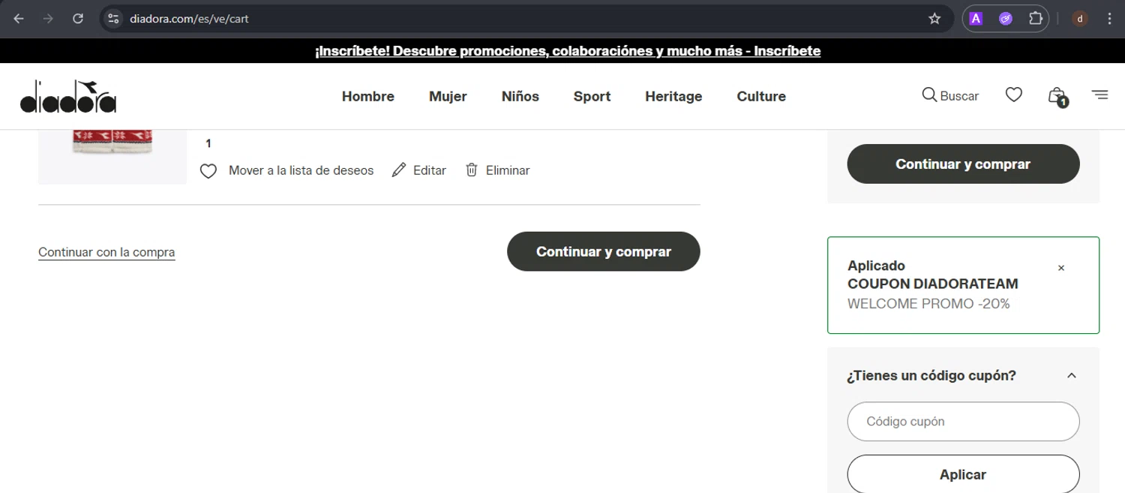Open the Hombre menu

pyautogui.click(x=368, y=96)
